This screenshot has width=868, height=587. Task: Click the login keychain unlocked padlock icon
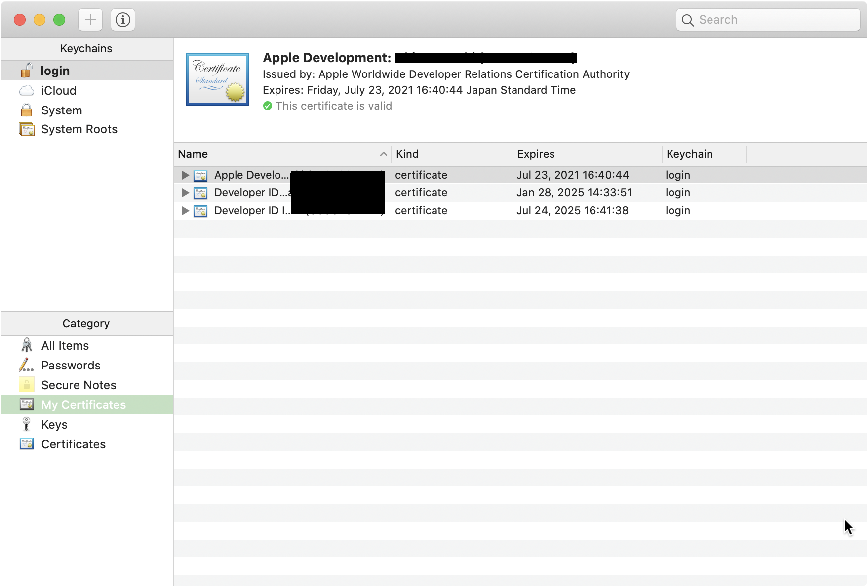pyautogui.click(x=27, y=71)
